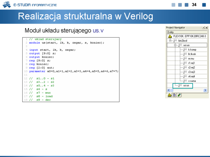Click the abc icon beside r3:rej3
The height and width of the screenshot is (157, 210).
pos(185,72)
